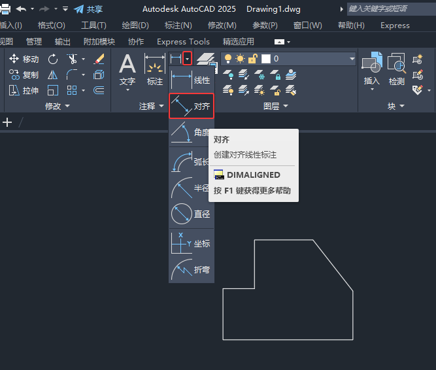Click the Undo arrow icon
The height and width of the screenshot is (370, 436).
pos(21,9)
